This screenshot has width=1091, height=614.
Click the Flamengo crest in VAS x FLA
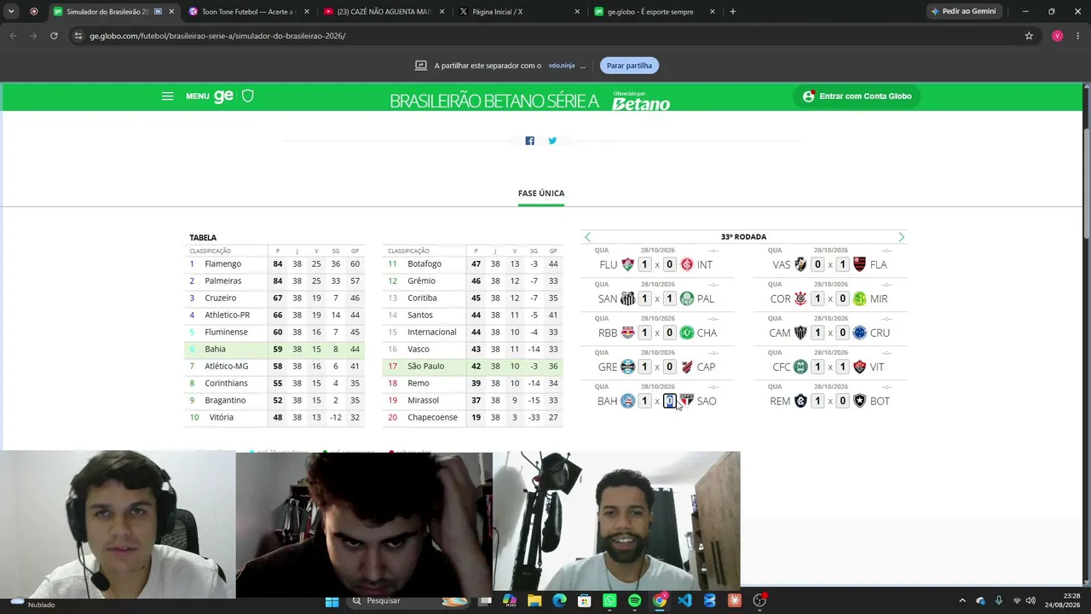pyautogui.click(x=859, y=264)
